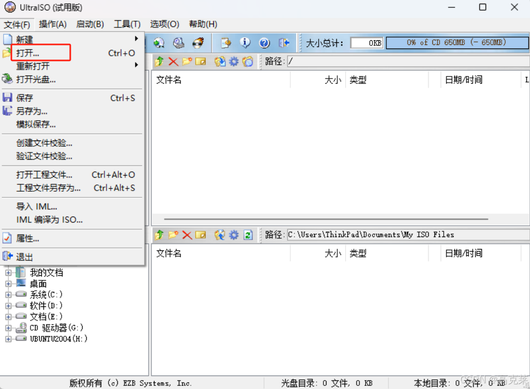Sort local pane by 日期/时间 column
Viewport: 530px width, 389px height.
(480, 253)
